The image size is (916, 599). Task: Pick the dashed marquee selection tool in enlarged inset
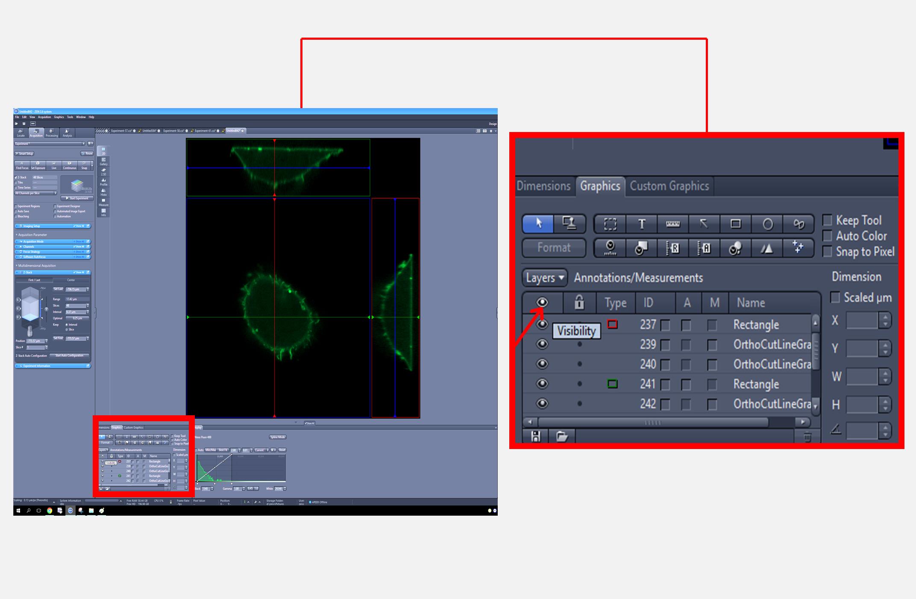coord(610,224)
